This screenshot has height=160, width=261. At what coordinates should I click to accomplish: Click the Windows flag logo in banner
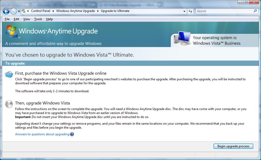tap(11, 32)
